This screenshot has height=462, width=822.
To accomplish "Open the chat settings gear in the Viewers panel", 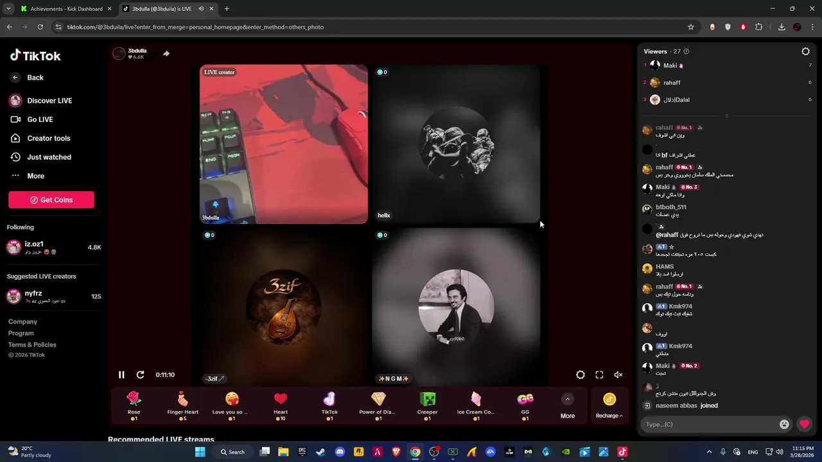I will pos(806,51).
